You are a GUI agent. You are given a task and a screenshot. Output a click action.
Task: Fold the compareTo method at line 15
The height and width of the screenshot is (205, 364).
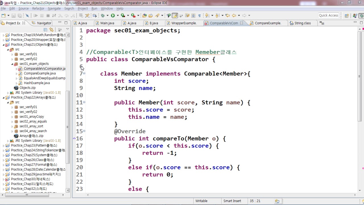tap(84, 131)
